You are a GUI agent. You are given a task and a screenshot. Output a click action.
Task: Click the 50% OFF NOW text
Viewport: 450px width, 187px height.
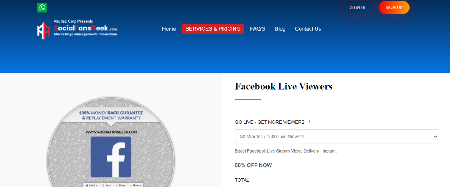pyautogui.click(x=253, y=165)
